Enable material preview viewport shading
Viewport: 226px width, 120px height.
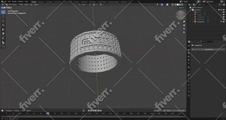180,5
